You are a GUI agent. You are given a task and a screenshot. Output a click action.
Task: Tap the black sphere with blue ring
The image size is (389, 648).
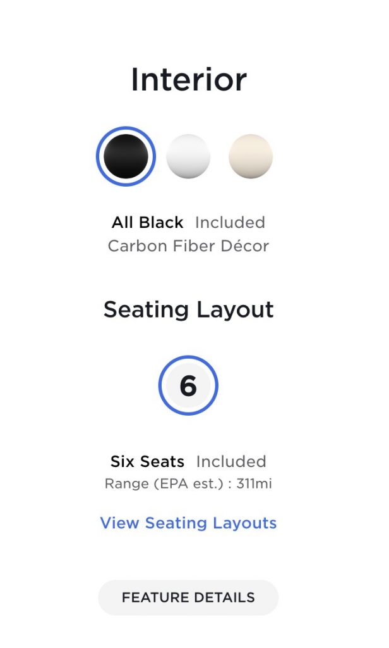pos(126,156)
